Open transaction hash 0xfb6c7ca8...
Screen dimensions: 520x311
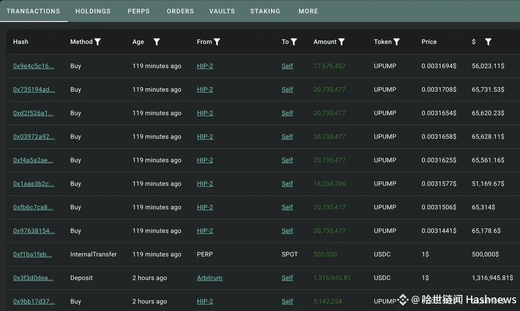pyautogui.click(x=33, y=207)
